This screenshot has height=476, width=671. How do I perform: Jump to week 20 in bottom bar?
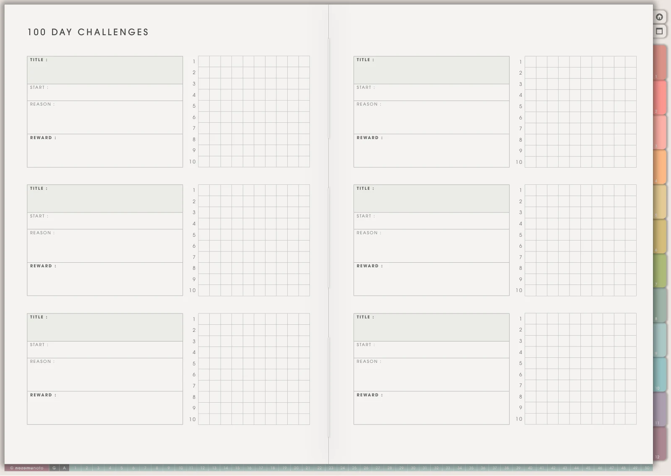[296, 468]
